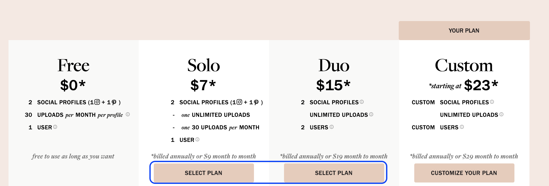This screenshot has width=549, height=186.
Task: Click Pinterest icon in Solo plan profiles
Action: coord(256,102)
